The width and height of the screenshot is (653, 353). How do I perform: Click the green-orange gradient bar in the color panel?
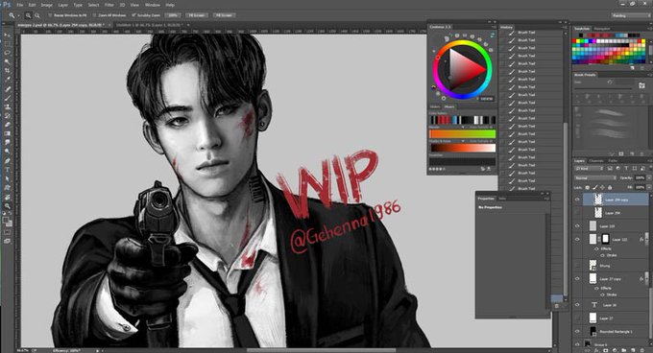pyautogui.click(x=462, y=134)
